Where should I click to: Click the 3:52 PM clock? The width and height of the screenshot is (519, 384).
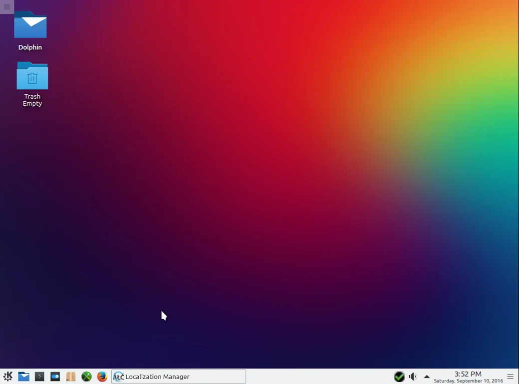coord(468,374)
